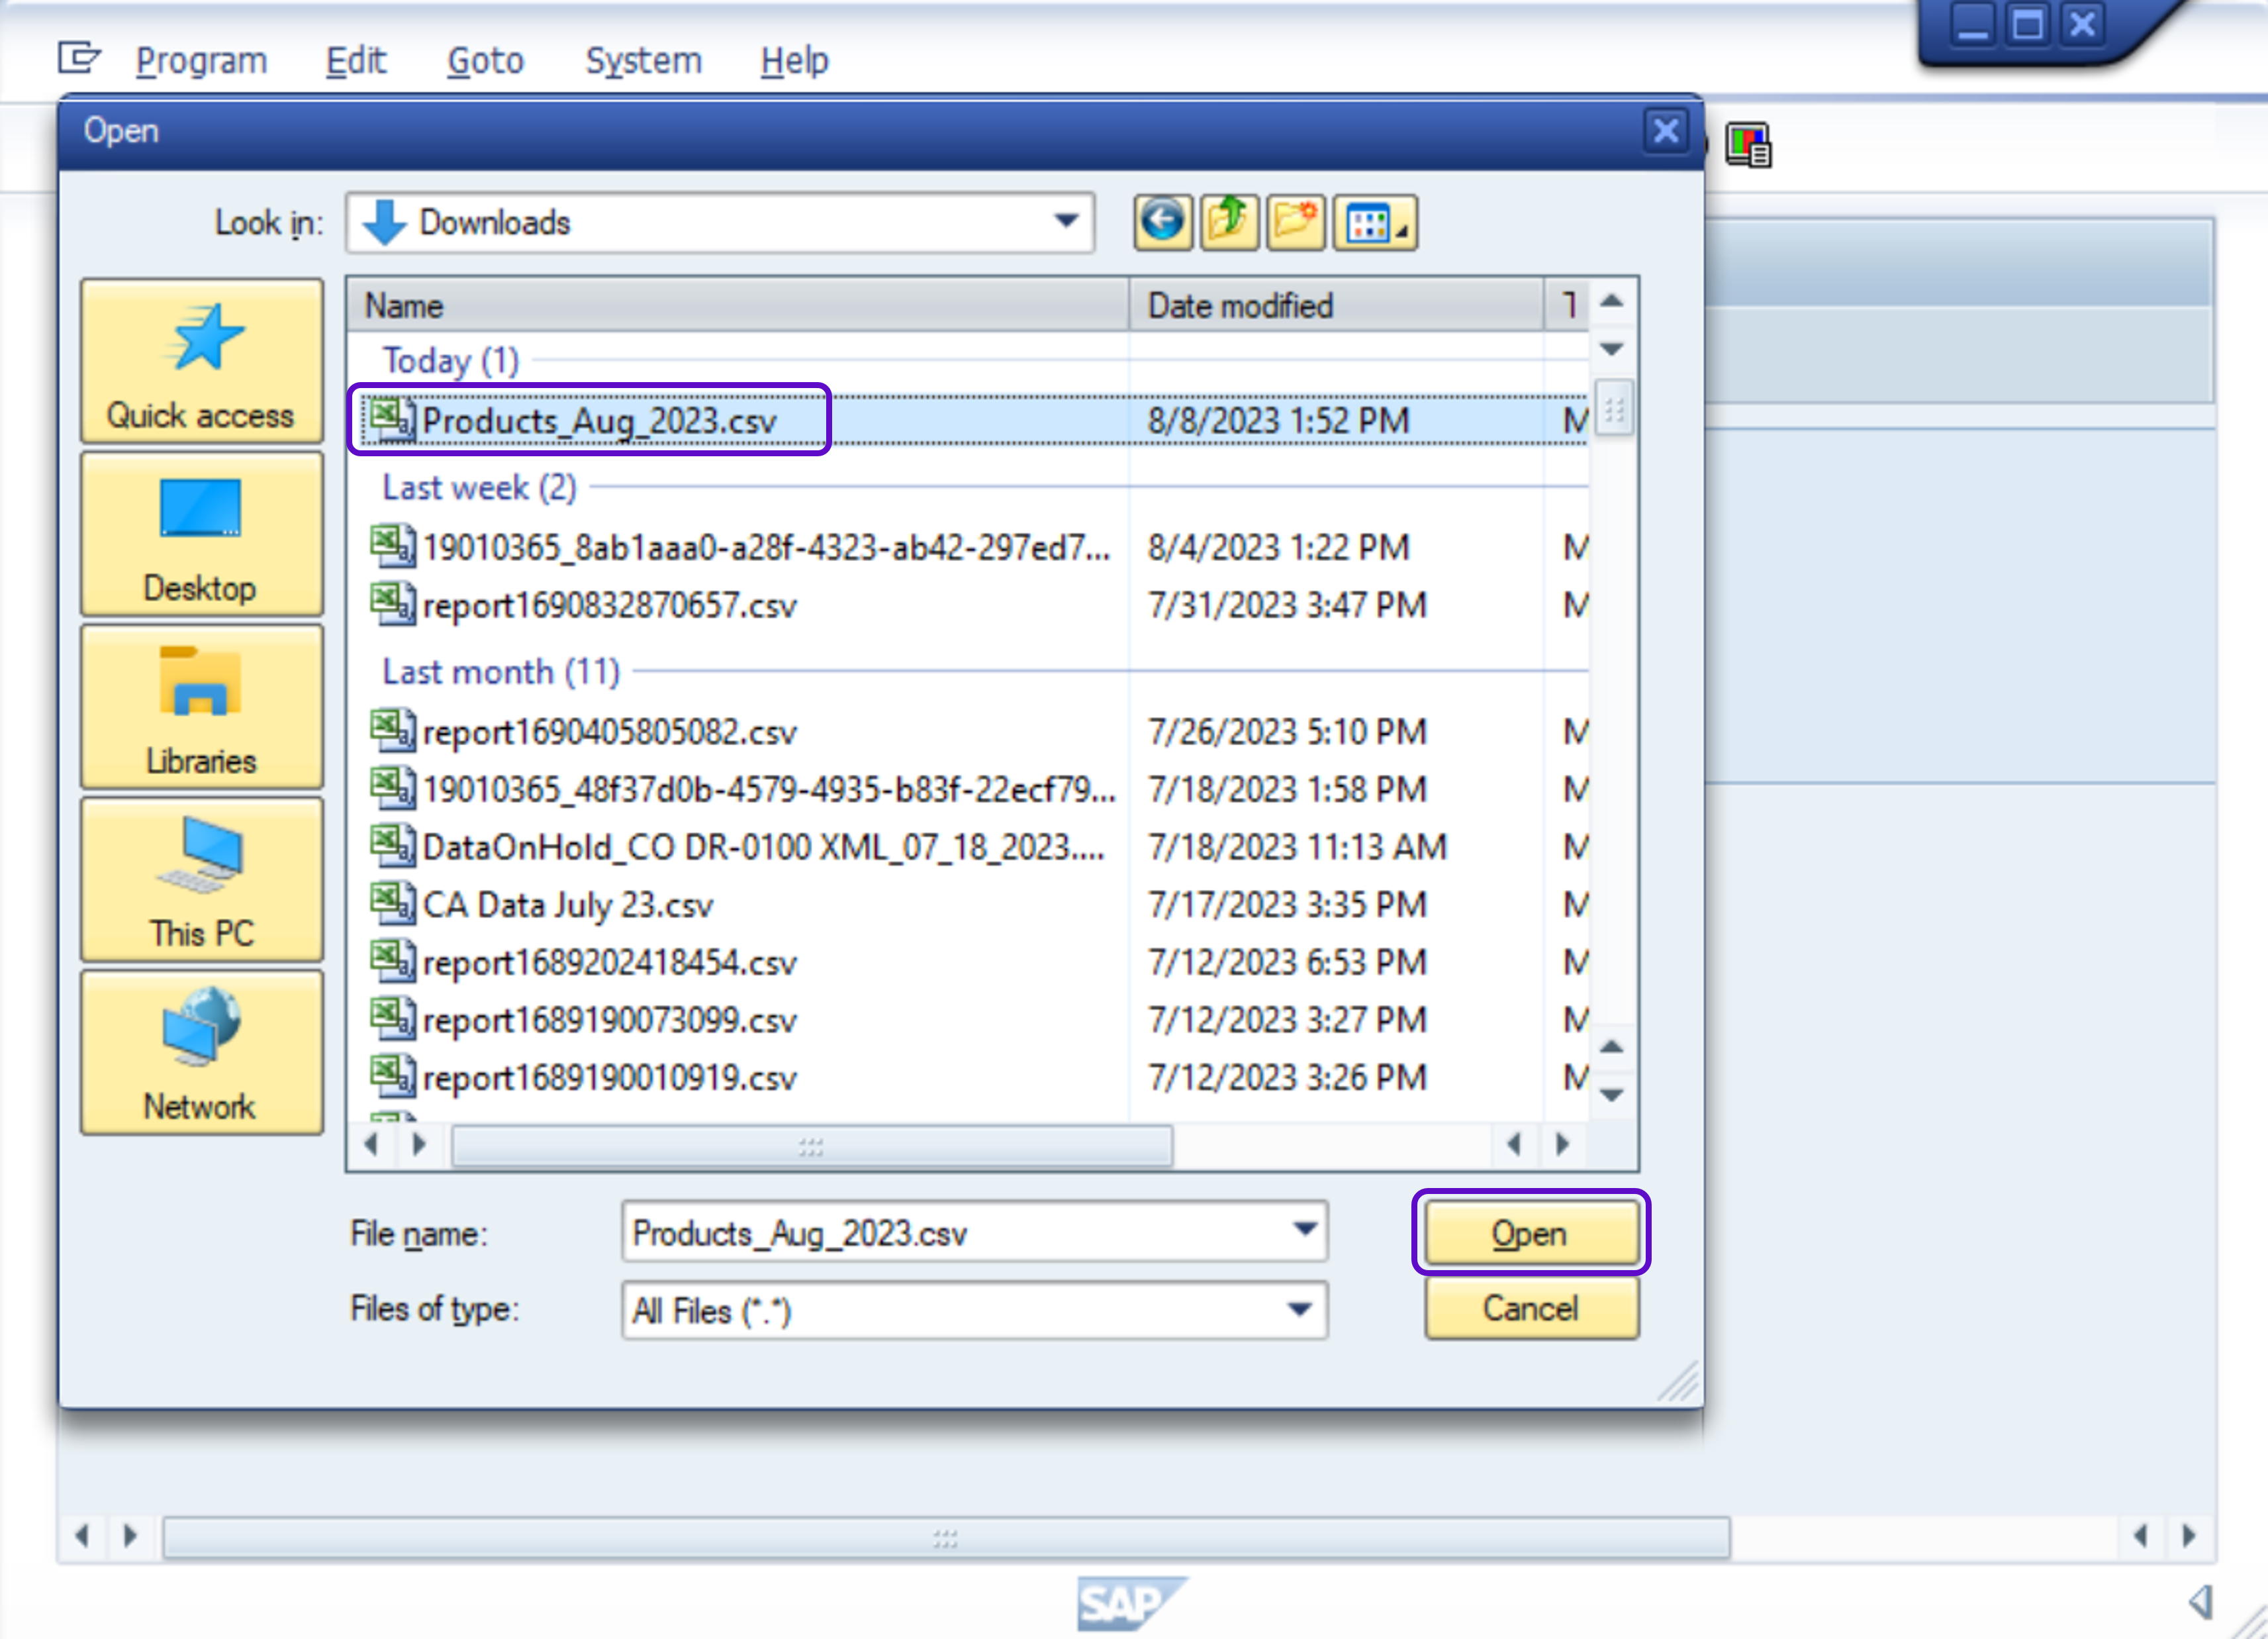Open the Goto menu

pyautogui.click(x=485, y=61)
